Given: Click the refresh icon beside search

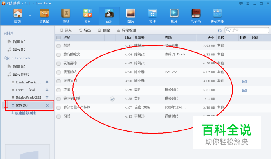Looking at the screenshot, I should point(220,30).
